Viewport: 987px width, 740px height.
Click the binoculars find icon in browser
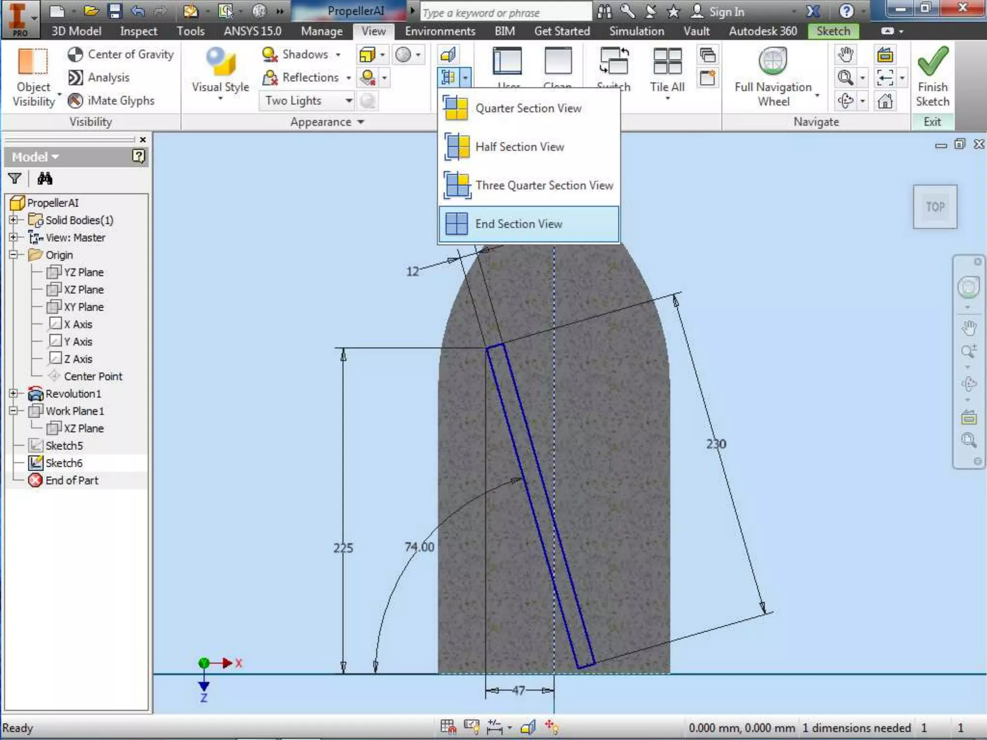click(45, 179)
